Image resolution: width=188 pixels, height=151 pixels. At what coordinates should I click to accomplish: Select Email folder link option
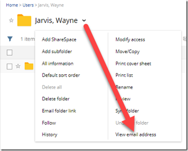click(59, 111)
